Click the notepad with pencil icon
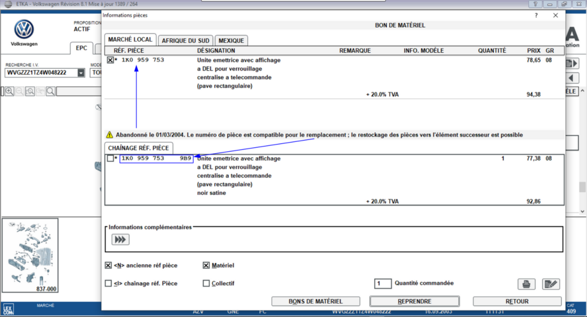587x317 pixels. point(551,284)
